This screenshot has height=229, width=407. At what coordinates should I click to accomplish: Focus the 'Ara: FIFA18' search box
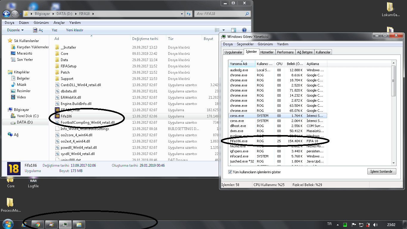(222, 14)
